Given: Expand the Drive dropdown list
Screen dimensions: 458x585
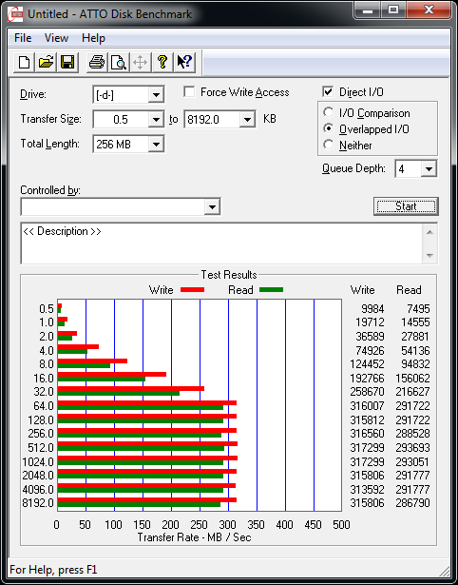Looking at the screenshot, I should [156, 95].
